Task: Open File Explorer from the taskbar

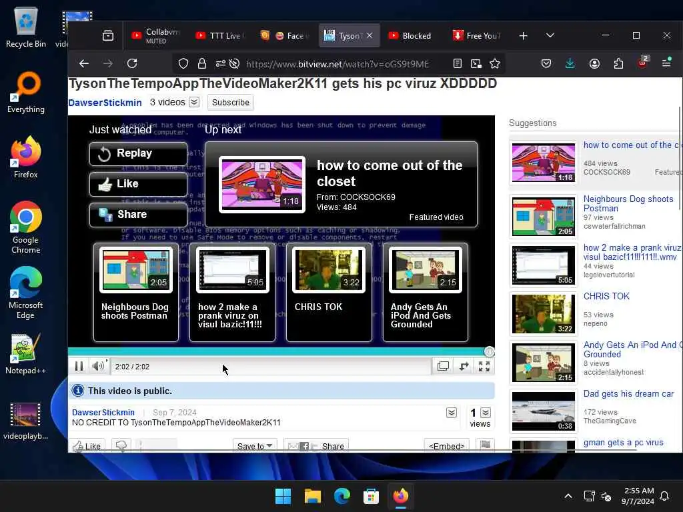Action: point(313,496)
